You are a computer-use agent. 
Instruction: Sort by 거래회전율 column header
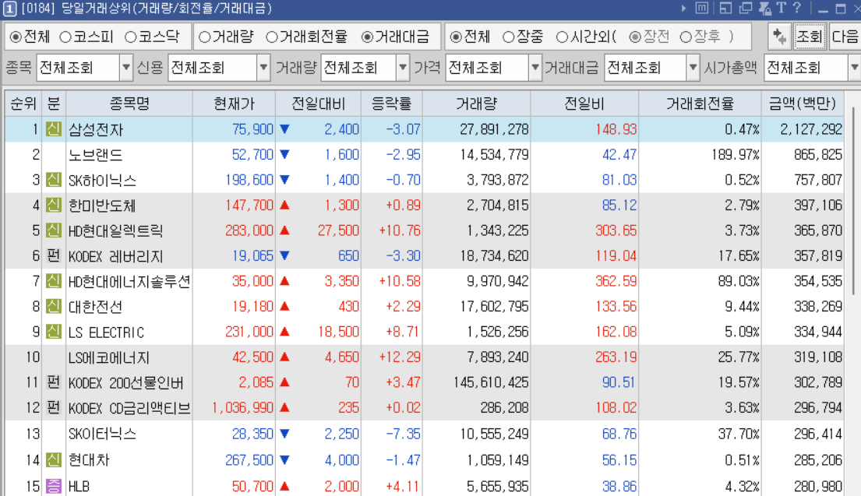click(700, 103)
